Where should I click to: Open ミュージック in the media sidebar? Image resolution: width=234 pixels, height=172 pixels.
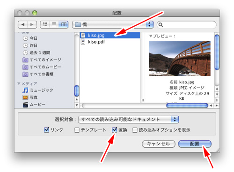[x=38, y=90]
